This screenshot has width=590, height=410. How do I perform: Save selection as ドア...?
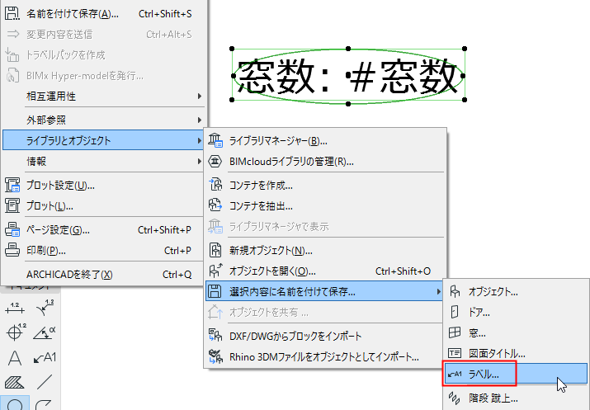tap(517, 313)
